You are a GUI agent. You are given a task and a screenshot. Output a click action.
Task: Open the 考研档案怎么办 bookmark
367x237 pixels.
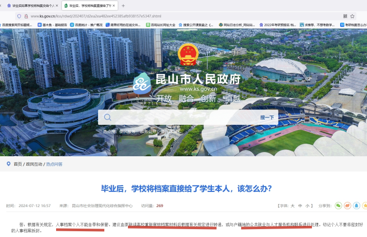(x=353, y=25)
